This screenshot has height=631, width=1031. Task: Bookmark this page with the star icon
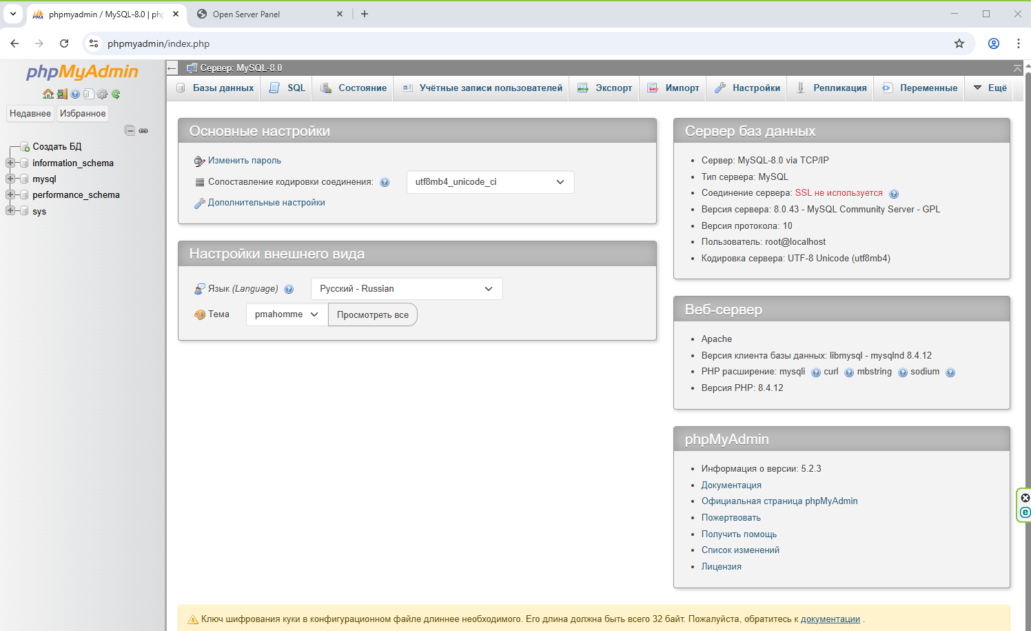[x=959, y=43]
